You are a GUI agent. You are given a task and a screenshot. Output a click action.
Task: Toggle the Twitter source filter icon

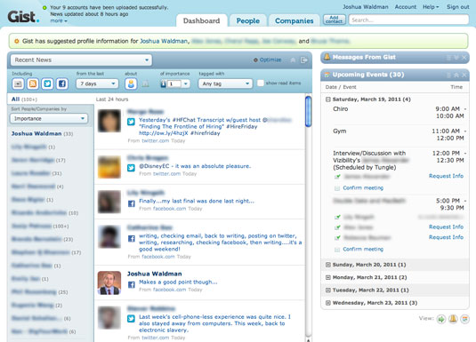click(47, 84)
